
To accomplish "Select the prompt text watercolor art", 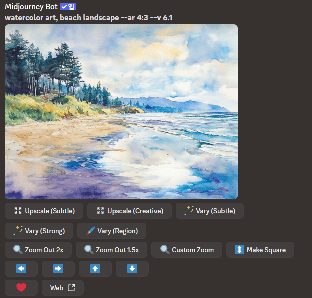I will pyautogui.click(x=31, y=18).
